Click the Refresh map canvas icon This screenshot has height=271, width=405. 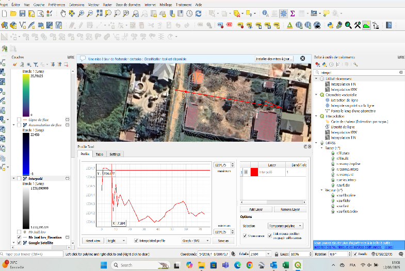pyautogui.click(x=198, y=13)
